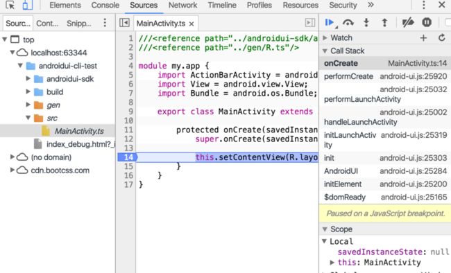The height and width of the screenshot is (273, 451).
Task: Collapse the Local scope group
Action: tap(325, 241)
